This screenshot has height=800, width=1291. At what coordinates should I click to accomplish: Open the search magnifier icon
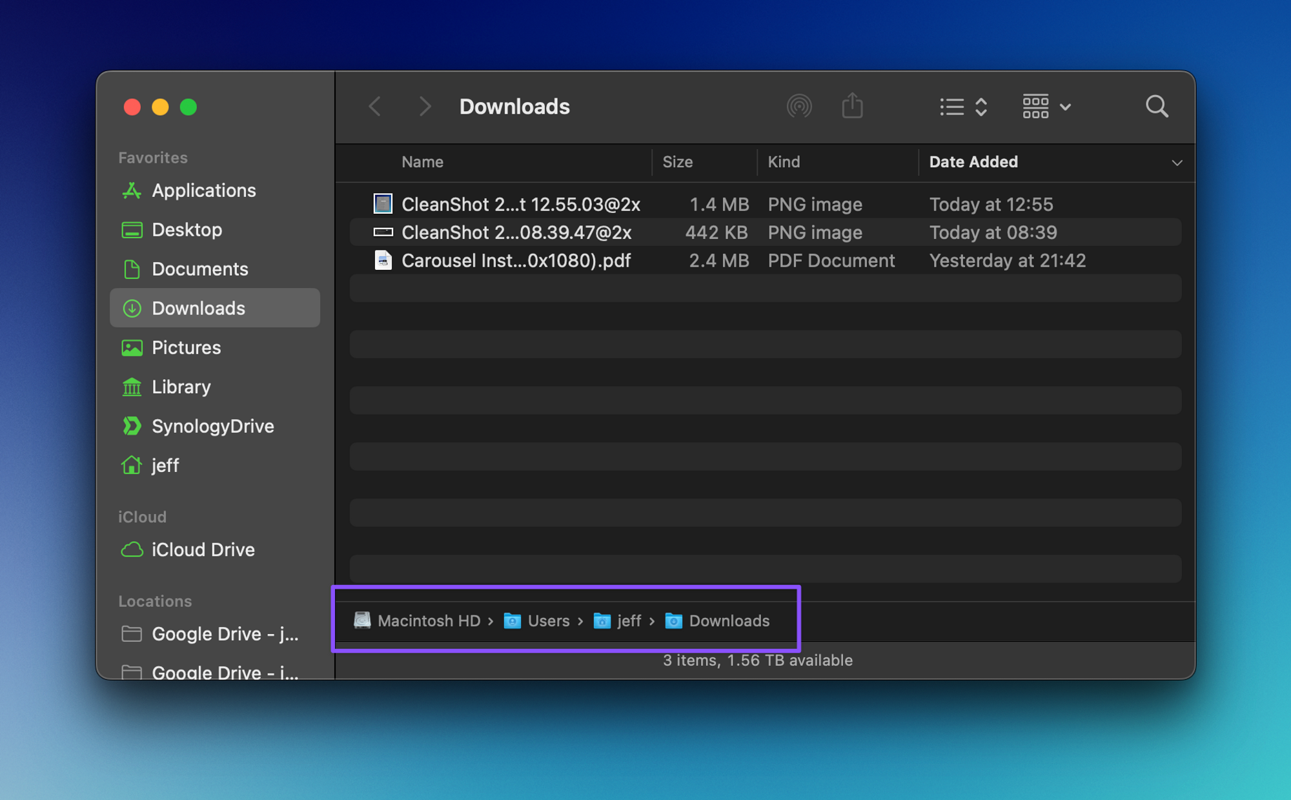pos(1156,106)
